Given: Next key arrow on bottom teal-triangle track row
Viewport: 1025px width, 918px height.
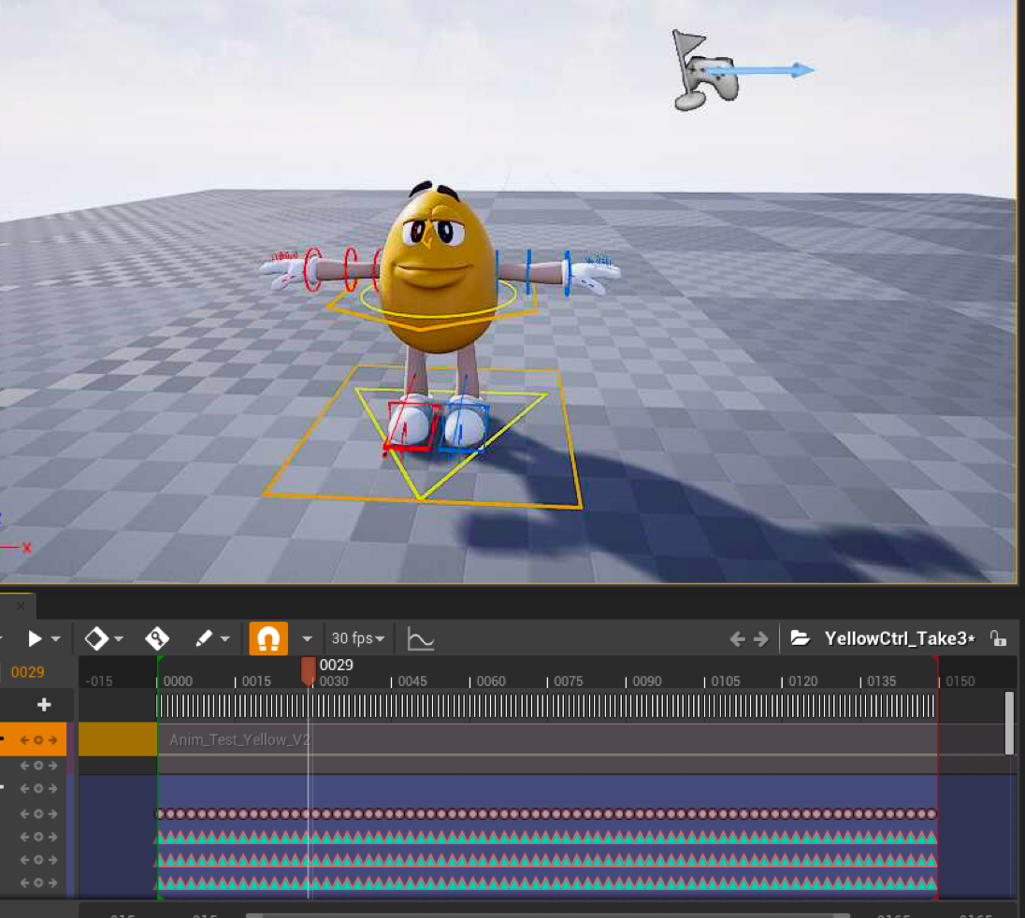Looking at the screenshot, I should click(x=53, y=882).
